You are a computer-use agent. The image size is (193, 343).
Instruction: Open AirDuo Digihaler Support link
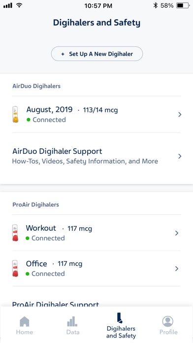96,156
